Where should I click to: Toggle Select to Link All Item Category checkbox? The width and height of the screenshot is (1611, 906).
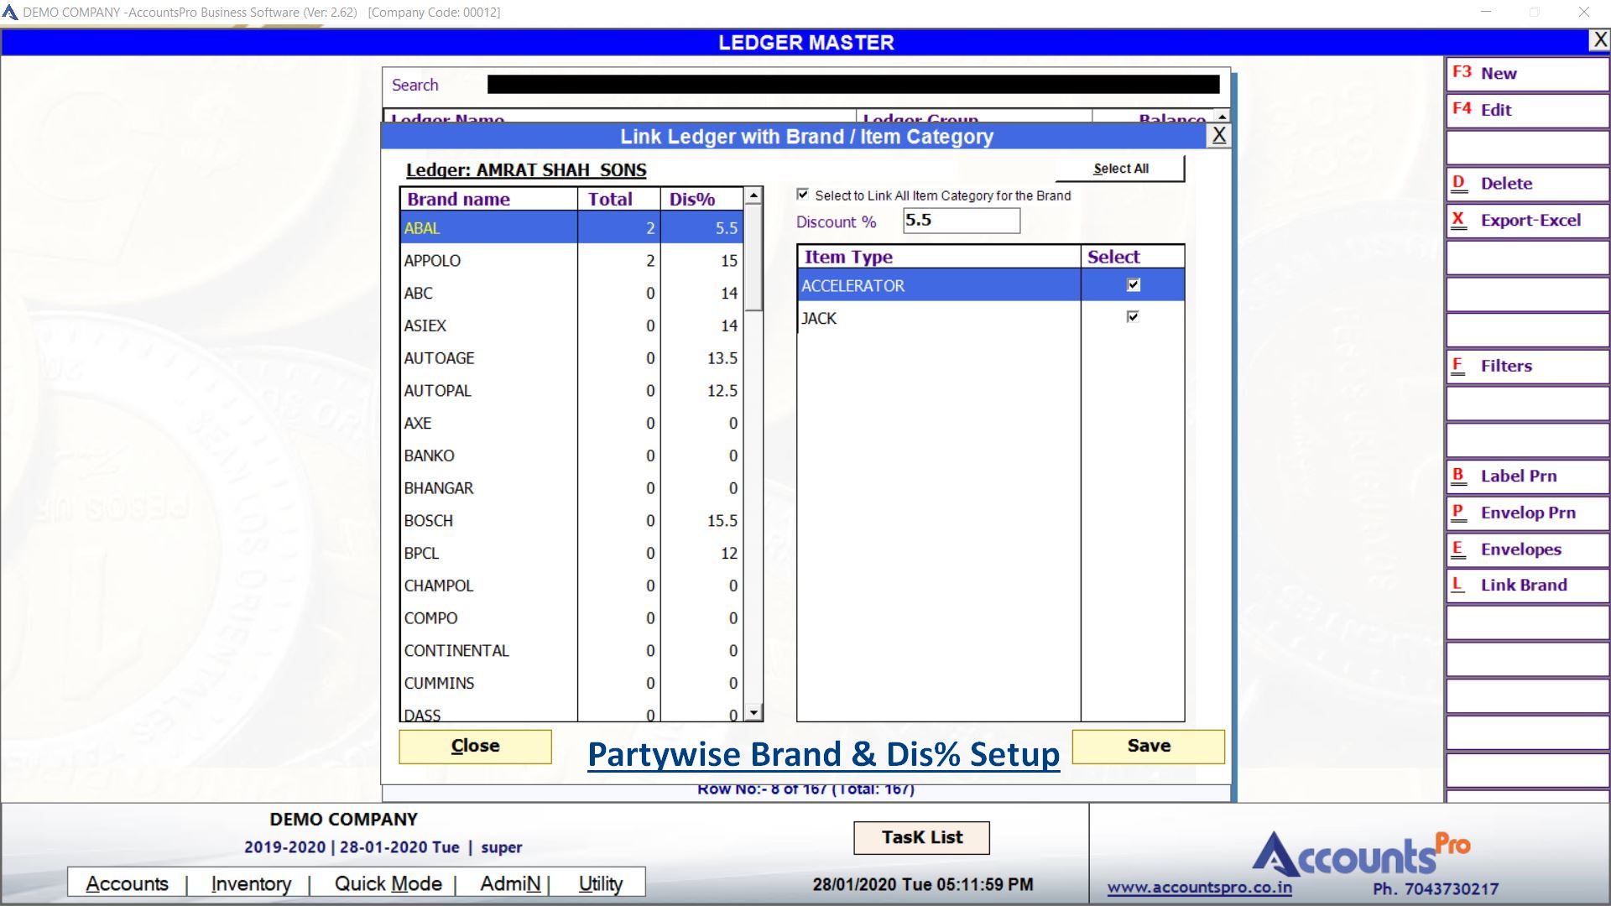pos(803,195)
